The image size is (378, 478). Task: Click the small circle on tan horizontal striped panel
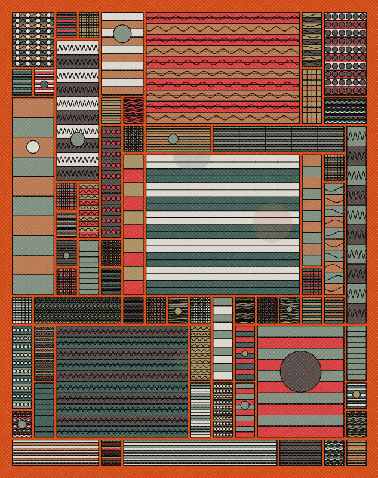[x=173, y=139]
